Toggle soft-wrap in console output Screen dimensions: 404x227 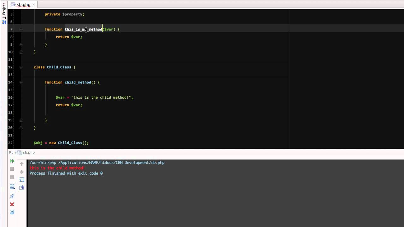[22, 180]
